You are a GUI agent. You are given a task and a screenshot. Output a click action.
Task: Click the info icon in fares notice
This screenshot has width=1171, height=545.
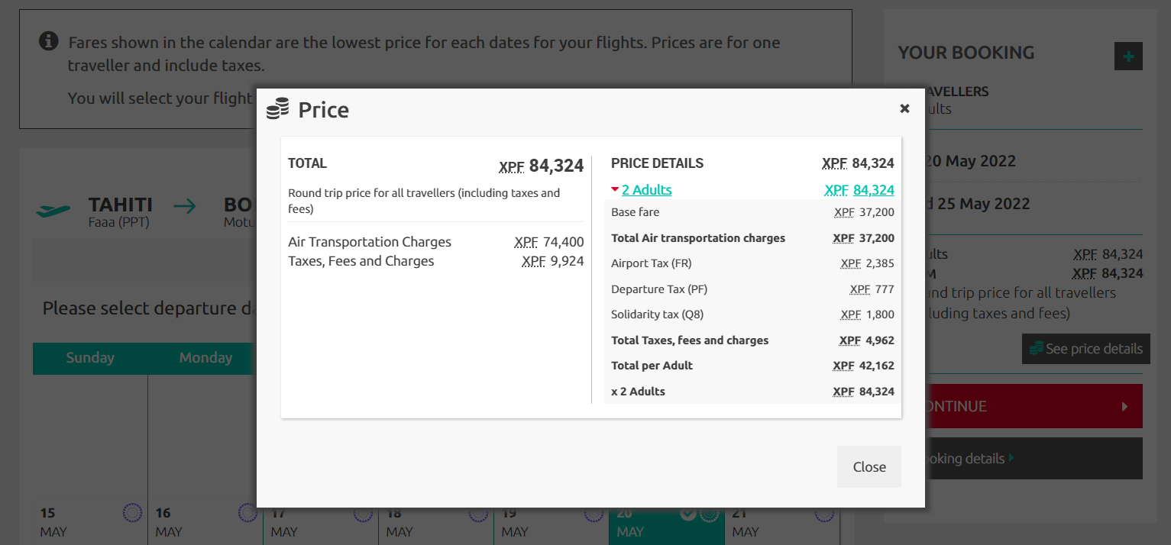tap(48, 41)
